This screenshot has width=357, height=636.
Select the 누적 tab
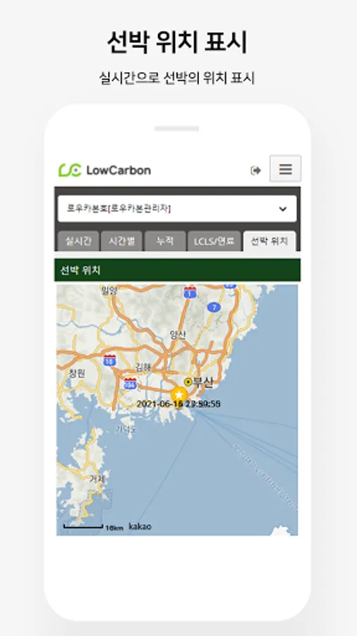pyautogui.click(x=165, y=242)
